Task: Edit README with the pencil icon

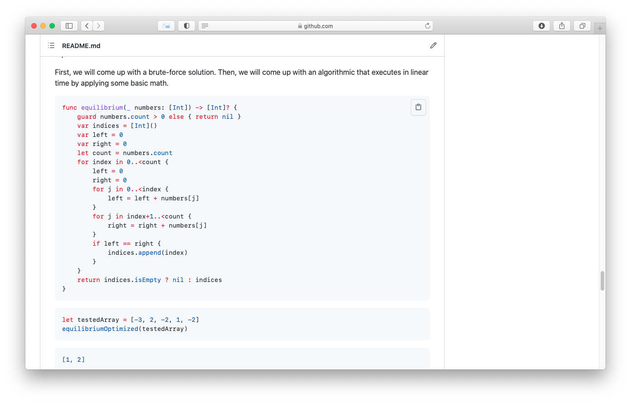Action: point(433,45)
